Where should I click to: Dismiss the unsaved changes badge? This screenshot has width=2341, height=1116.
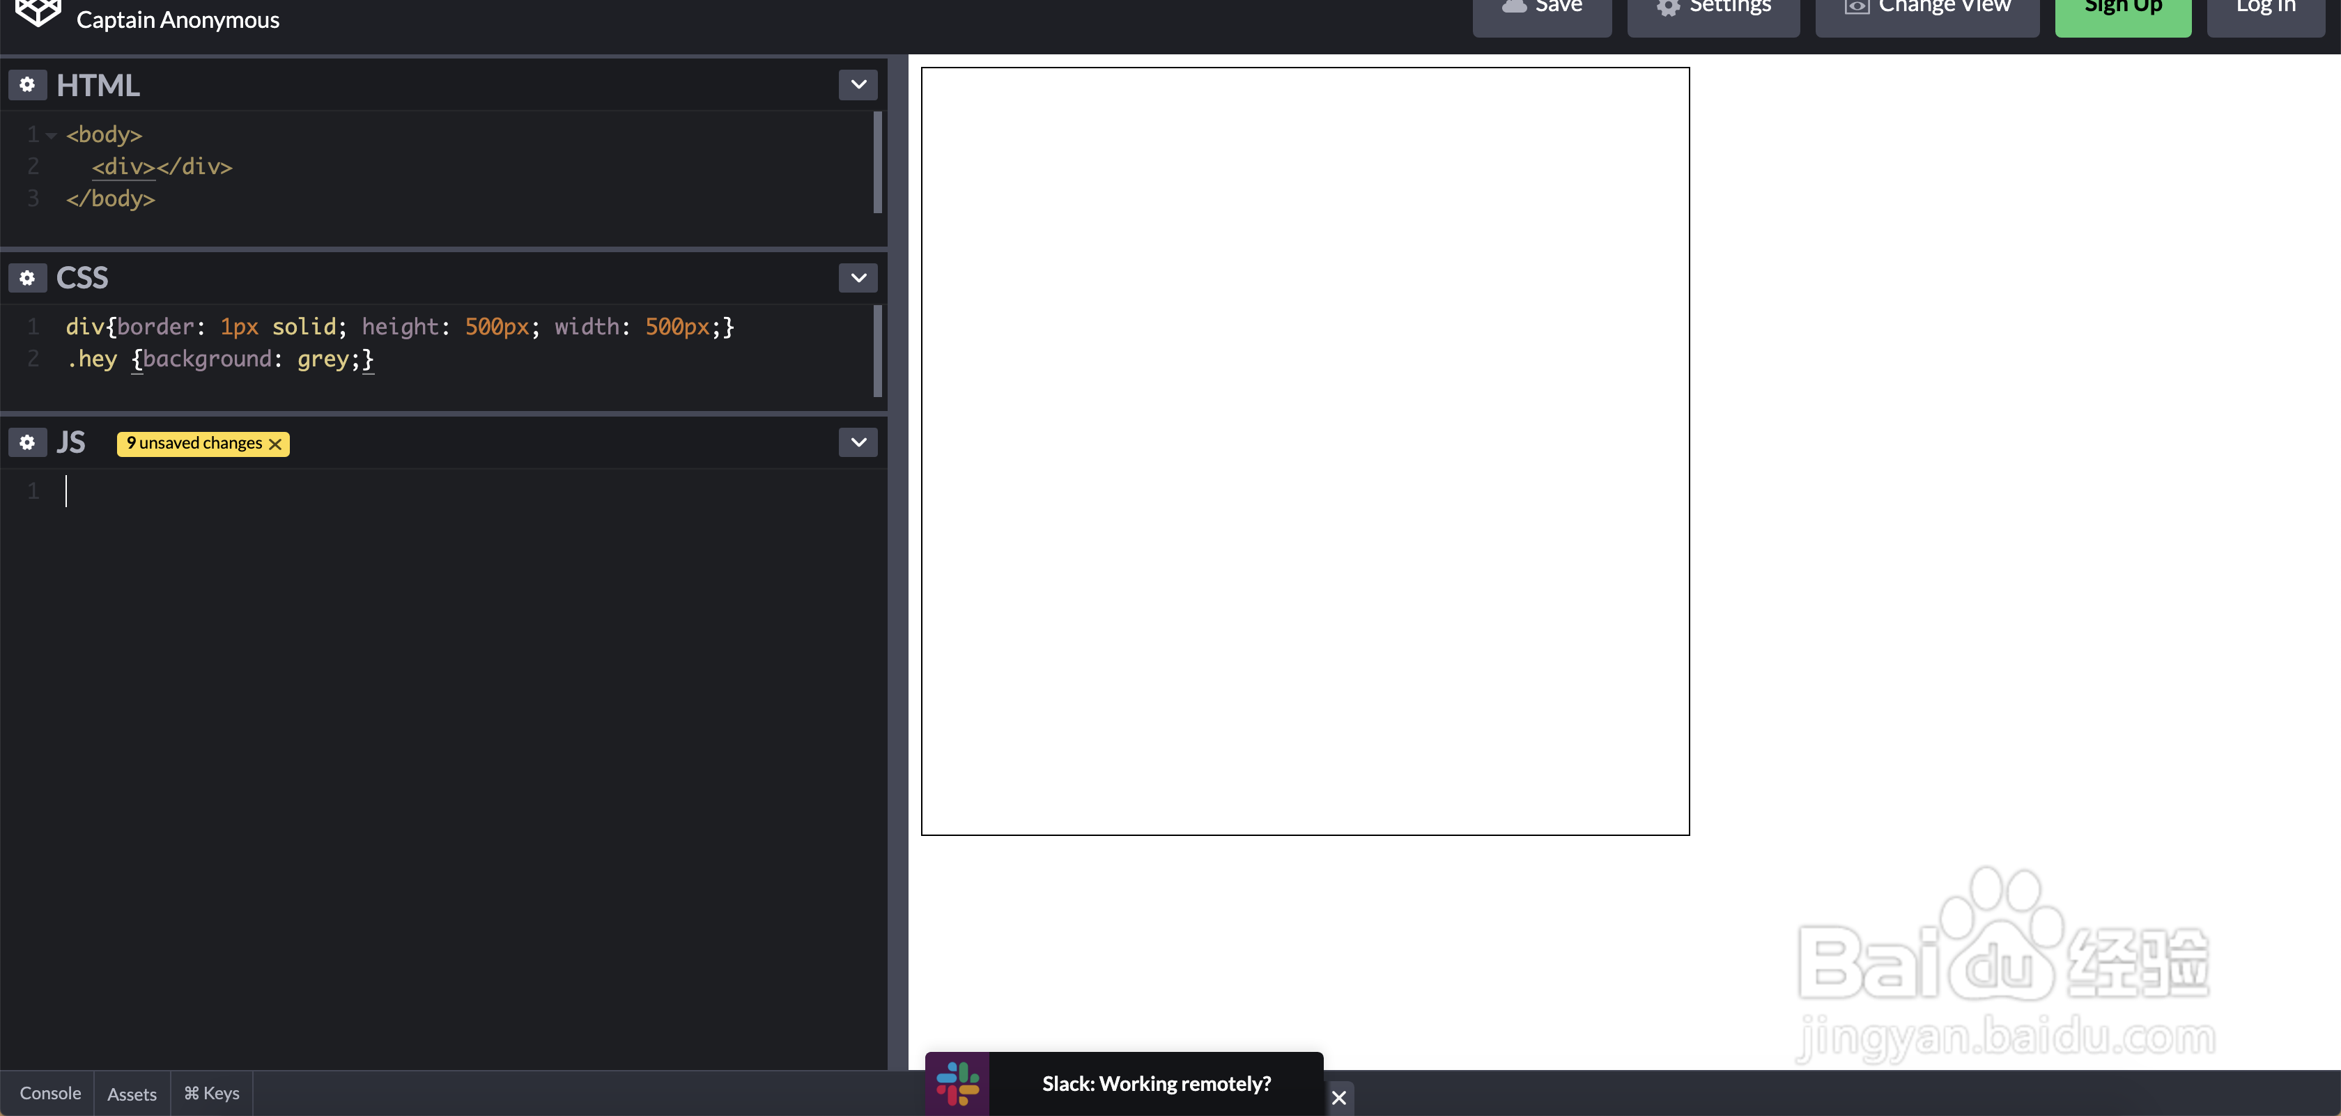coord(275,444)
